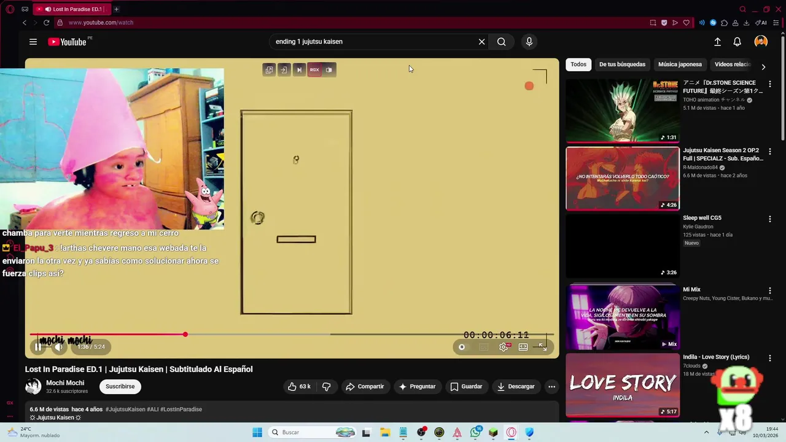Image resolution: width=786 pixels, height=442 pixels.
Task: Open the upload/create video icon
Action: pyautogui.click(x=717, y=42)
